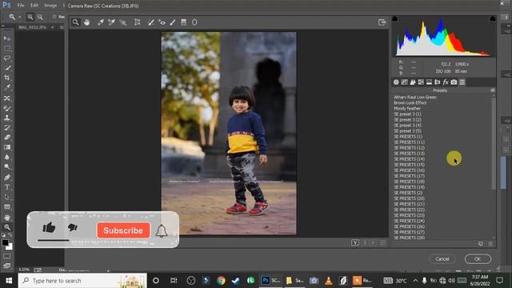Select the Radial Filter tool

[x=194, y=22]
